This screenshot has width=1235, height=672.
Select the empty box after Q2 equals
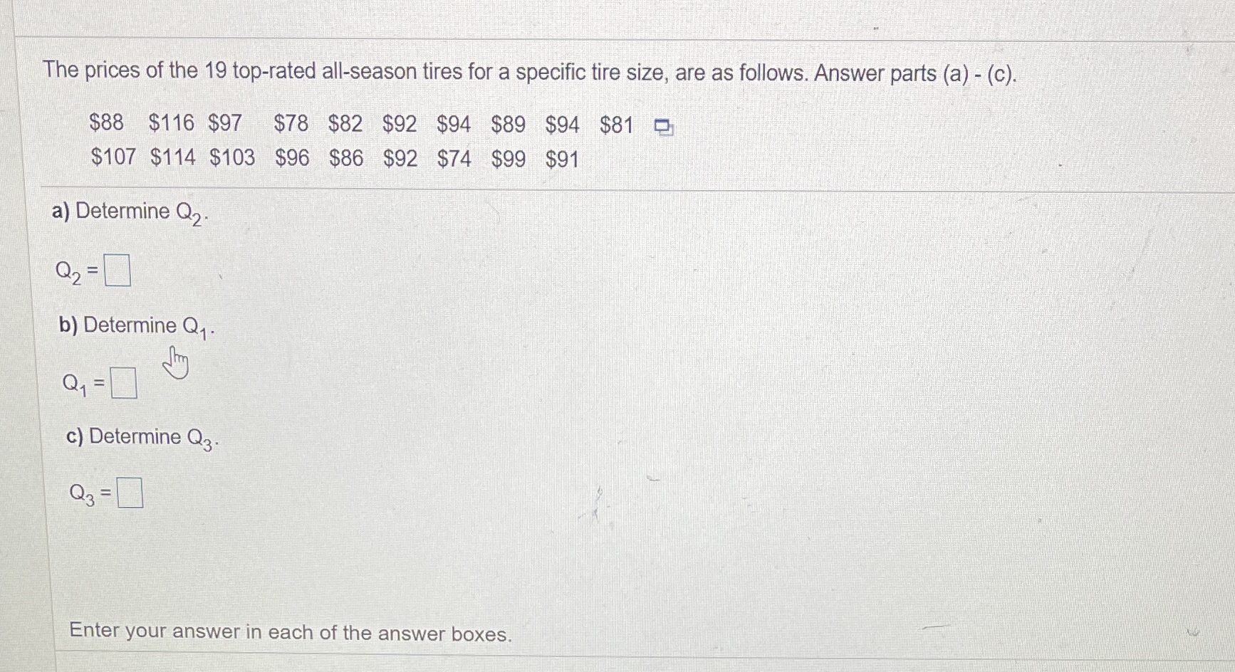click(119, 271)
